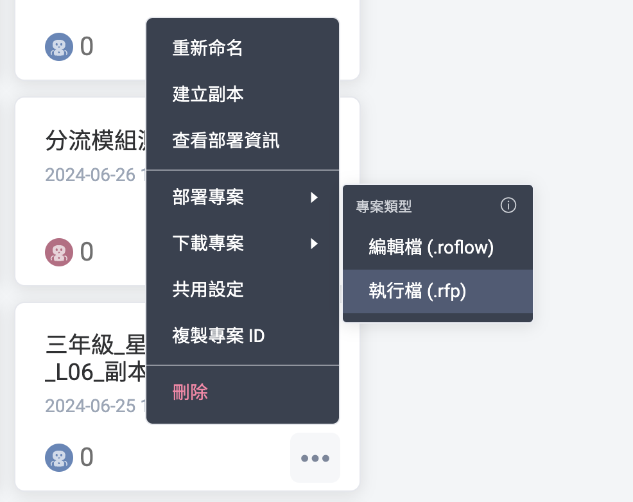Open the three-dots menu on the bottom card
The width and height of the screenshot is (633, 502).
315,458
